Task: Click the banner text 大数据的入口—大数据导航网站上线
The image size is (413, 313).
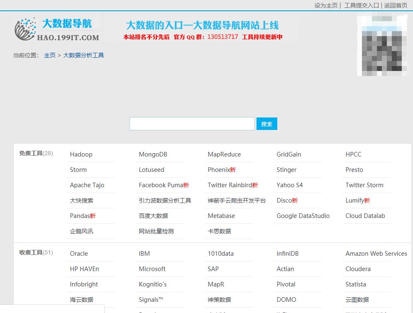Action: point(203,26)
